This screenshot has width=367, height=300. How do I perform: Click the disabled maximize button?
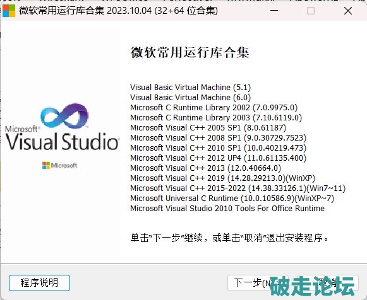[x=311, y=11]
